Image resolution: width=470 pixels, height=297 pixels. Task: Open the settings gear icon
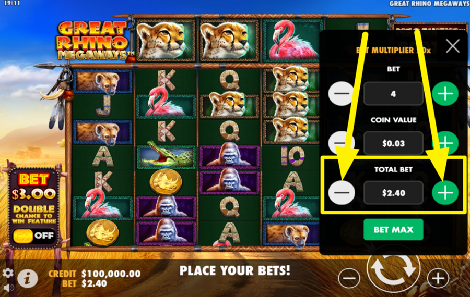[7, 273]
